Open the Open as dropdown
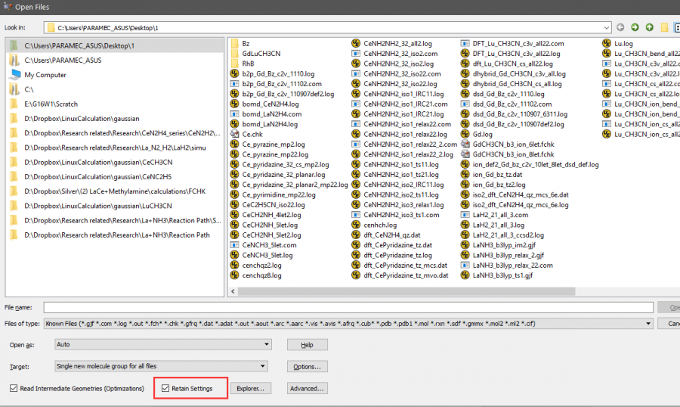The image size is (680, 407). pyautogui.click(x=266, y=344)
